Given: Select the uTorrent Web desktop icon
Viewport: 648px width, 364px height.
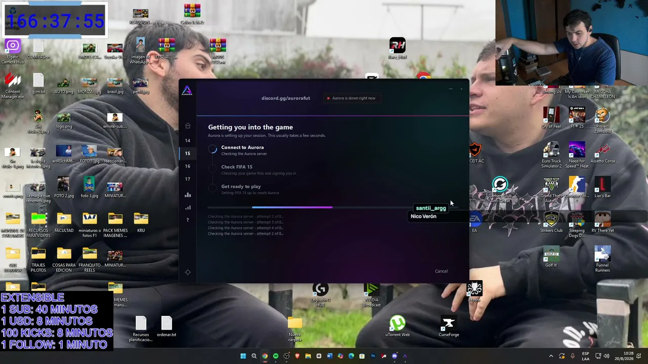Looking at the screenshot, I should [x=397, y=327].
